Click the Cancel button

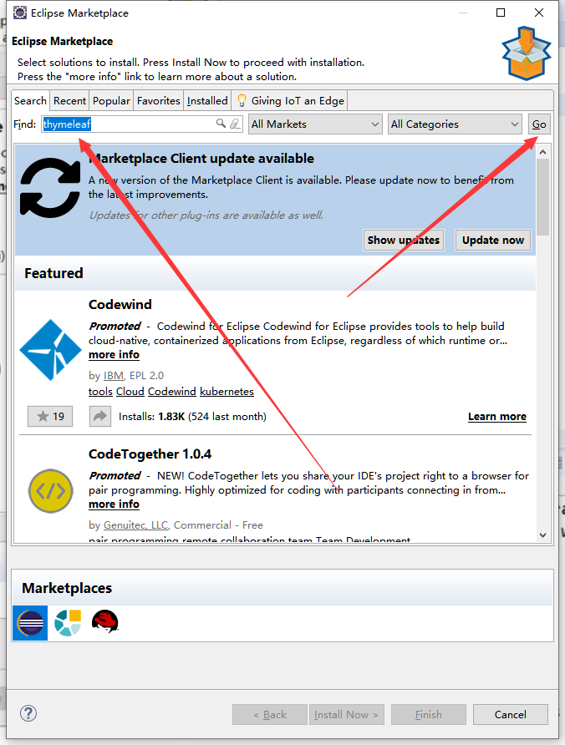click(511, 715)
